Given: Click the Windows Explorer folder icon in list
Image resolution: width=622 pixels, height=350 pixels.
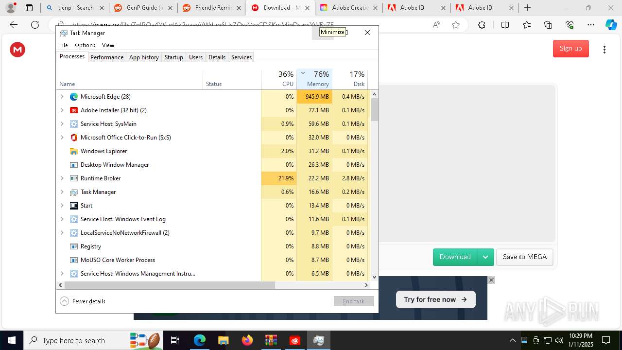Looking at the screenshot, I should [74, 151].
